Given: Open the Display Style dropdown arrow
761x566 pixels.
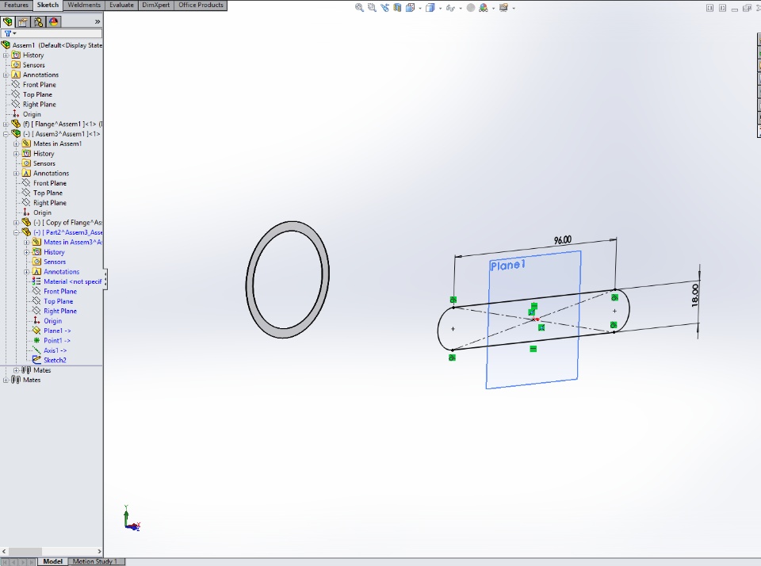Looking at the screenshot, I should click(x=440, y=8).
